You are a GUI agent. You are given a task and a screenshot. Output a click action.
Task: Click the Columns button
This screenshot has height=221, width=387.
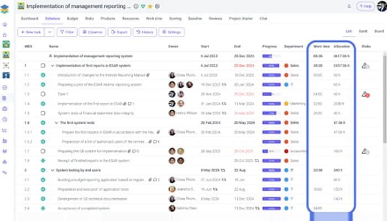pos(92,32)
